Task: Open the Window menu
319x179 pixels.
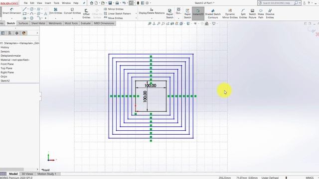Action: tap(66, 3)
